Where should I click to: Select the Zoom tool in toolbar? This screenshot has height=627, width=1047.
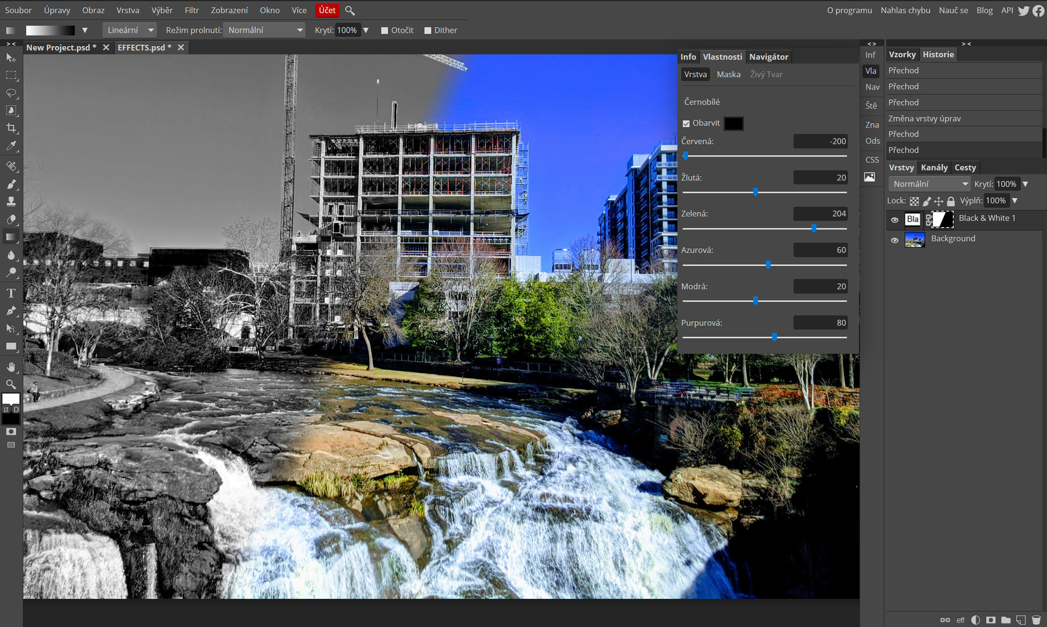coord(11,384)
